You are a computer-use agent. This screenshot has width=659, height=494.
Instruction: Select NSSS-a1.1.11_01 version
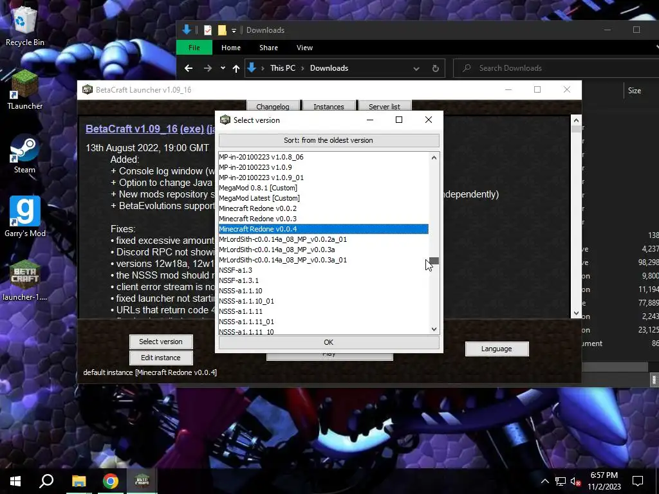pyautogui.click(x=324, y=322)
